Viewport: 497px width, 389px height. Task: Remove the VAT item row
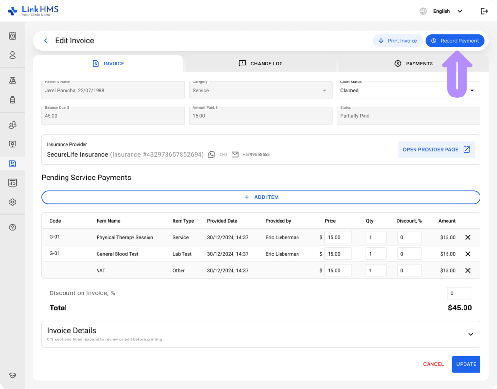point(468,270)
